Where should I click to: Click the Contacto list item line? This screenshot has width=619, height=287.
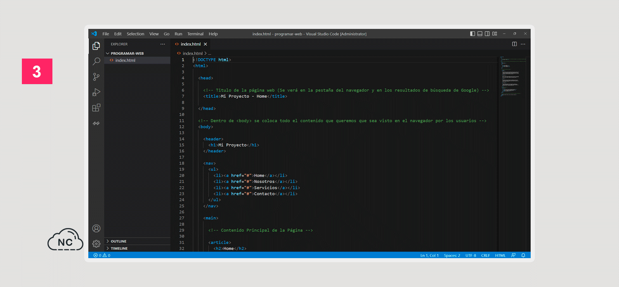coord(255,194)
